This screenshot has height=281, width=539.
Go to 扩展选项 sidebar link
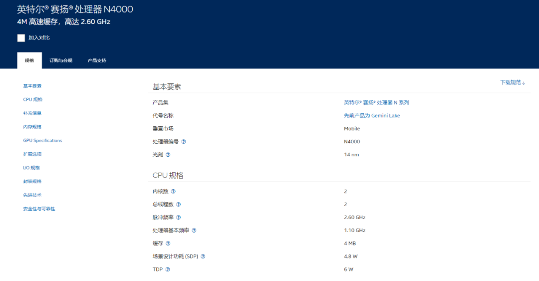[x=32, y=154]
